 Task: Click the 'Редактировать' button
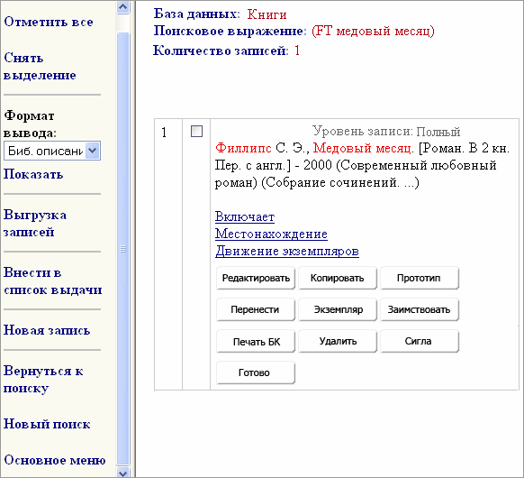(256, 278)
